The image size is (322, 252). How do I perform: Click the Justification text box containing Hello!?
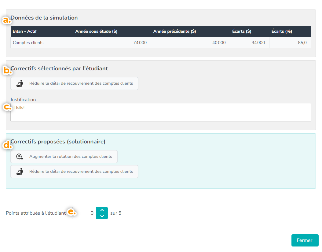tap(161, 112)
